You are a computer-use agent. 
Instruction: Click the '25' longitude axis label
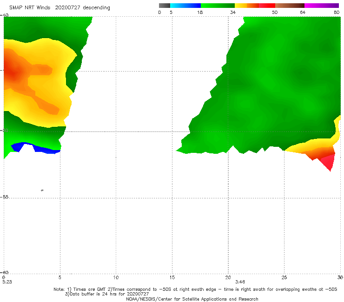284,278
